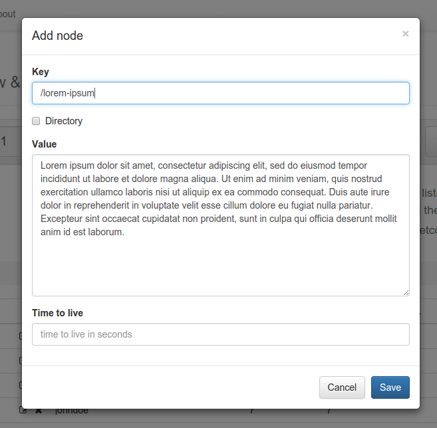Click the Save button
Image resolution: width=437 pixels, height=428 pixels.
pyautogui.click(x=390, y=387)
